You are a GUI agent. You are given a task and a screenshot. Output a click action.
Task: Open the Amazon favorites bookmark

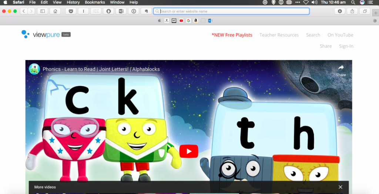pos(195,21)
